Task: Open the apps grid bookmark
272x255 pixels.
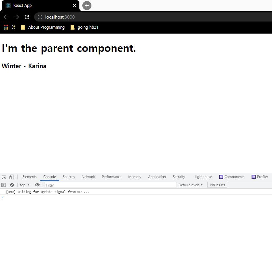Action: pos(6,27)
